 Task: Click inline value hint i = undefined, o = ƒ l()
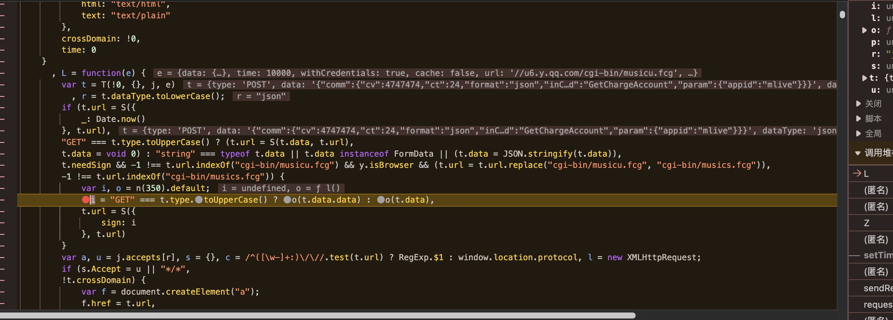(x=281, y=188)
